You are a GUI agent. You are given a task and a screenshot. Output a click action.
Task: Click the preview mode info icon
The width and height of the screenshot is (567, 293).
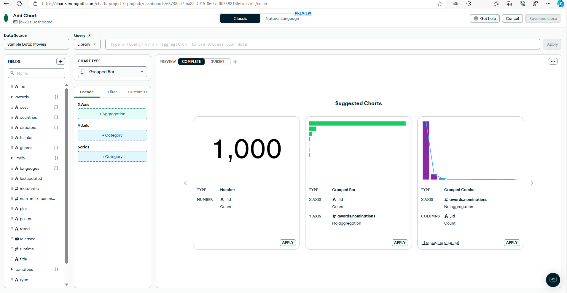point(235,62)
